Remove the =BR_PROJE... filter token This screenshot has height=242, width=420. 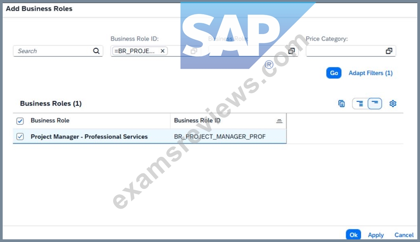(163, 51)
